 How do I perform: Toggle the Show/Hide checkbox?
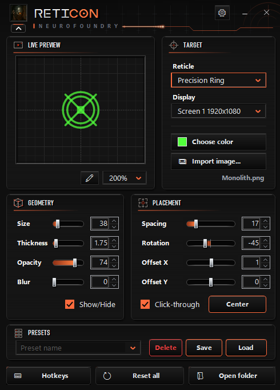[70, 304]
